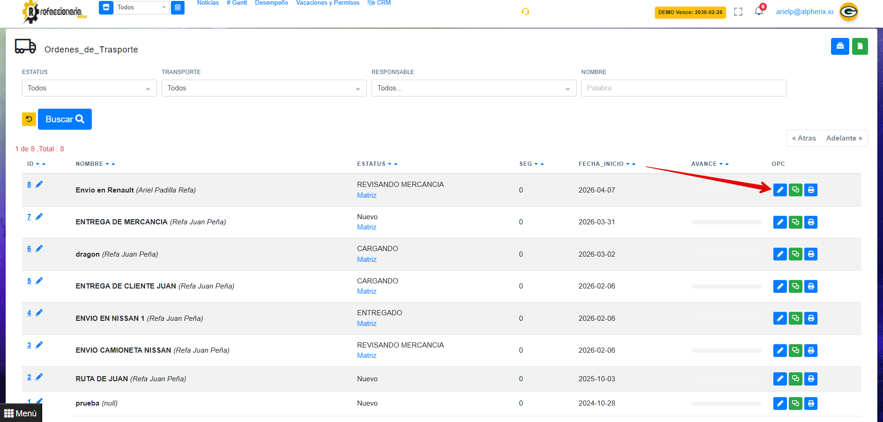Screen dimensions: 883x422
Task: Open the green comments icon for dragon row
Action: point(795,254)
